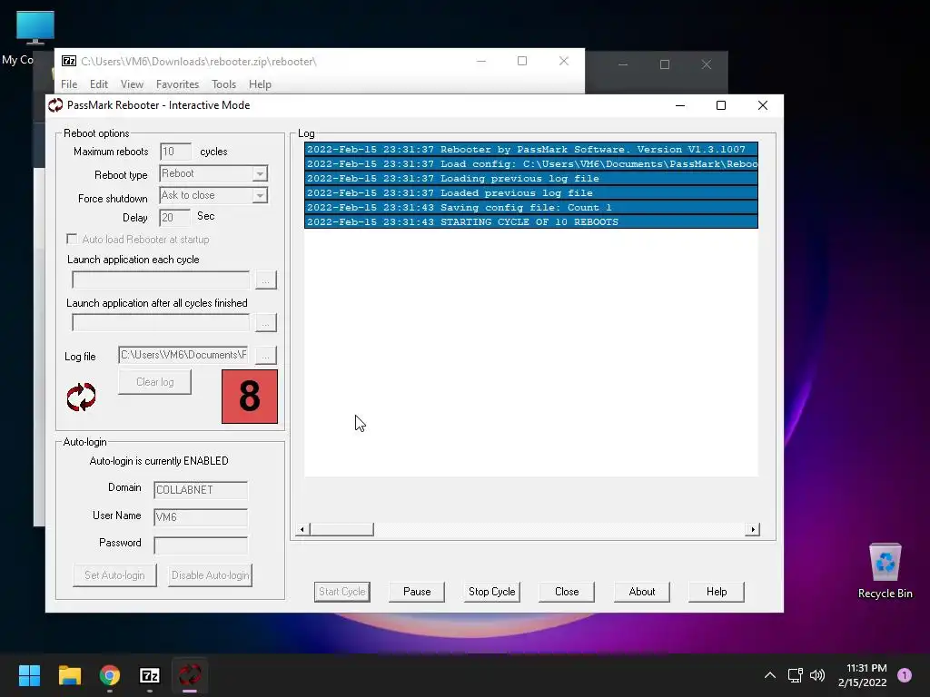This screenshot has width=930, height=697.
Task: Open Edit menu in 7-Zip window
Action: point(98,84)
